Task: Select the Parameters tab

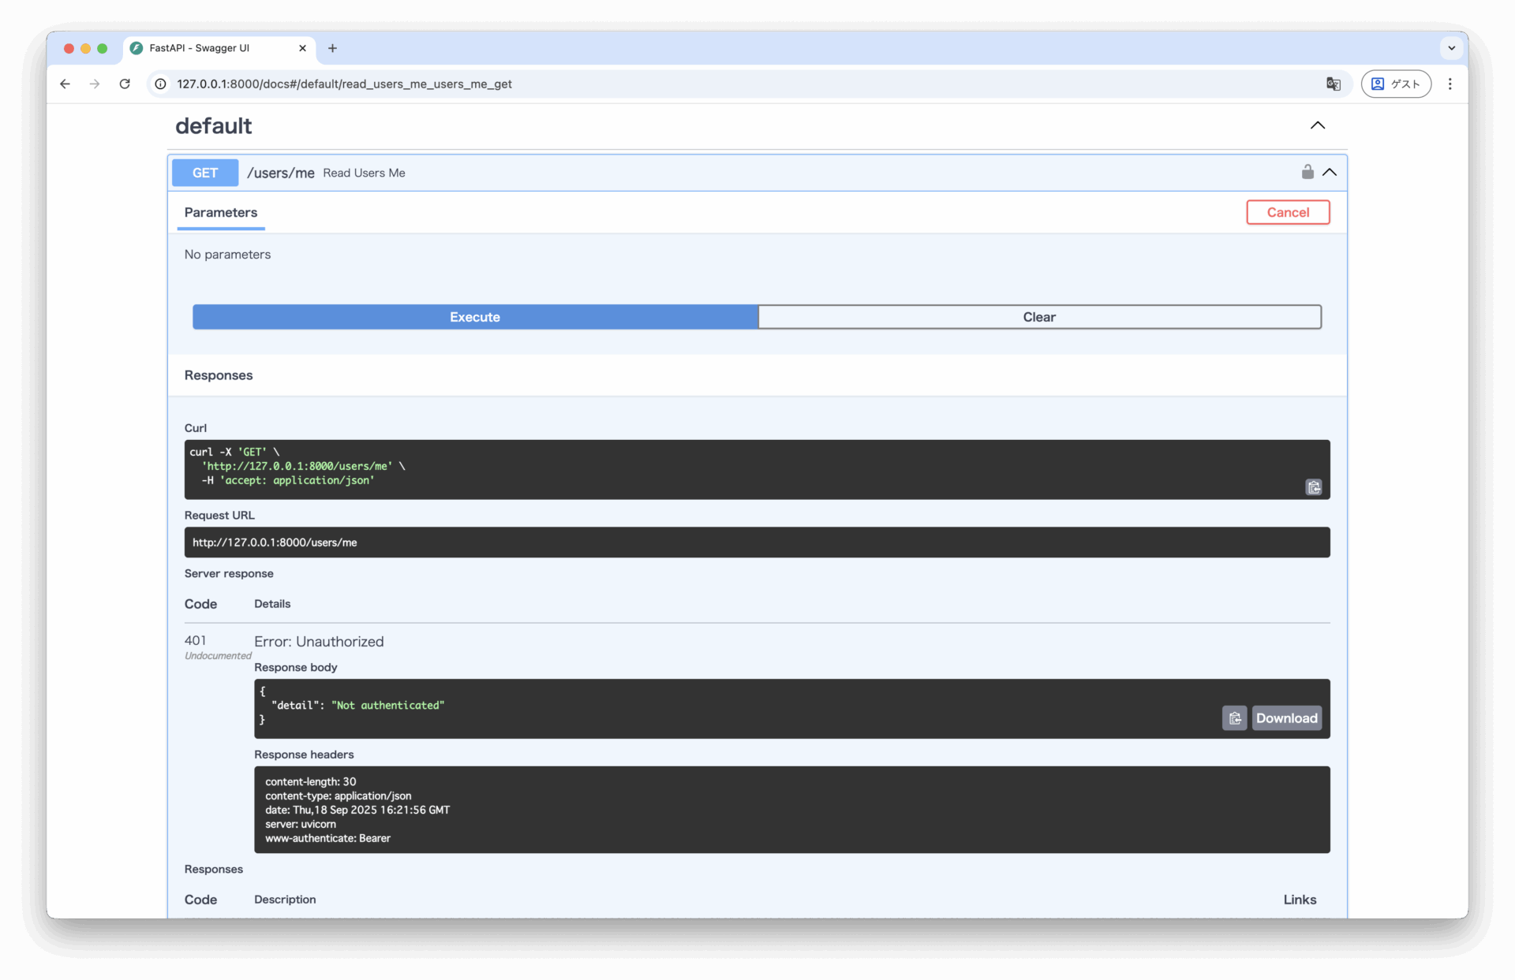Action: point(220,212)
